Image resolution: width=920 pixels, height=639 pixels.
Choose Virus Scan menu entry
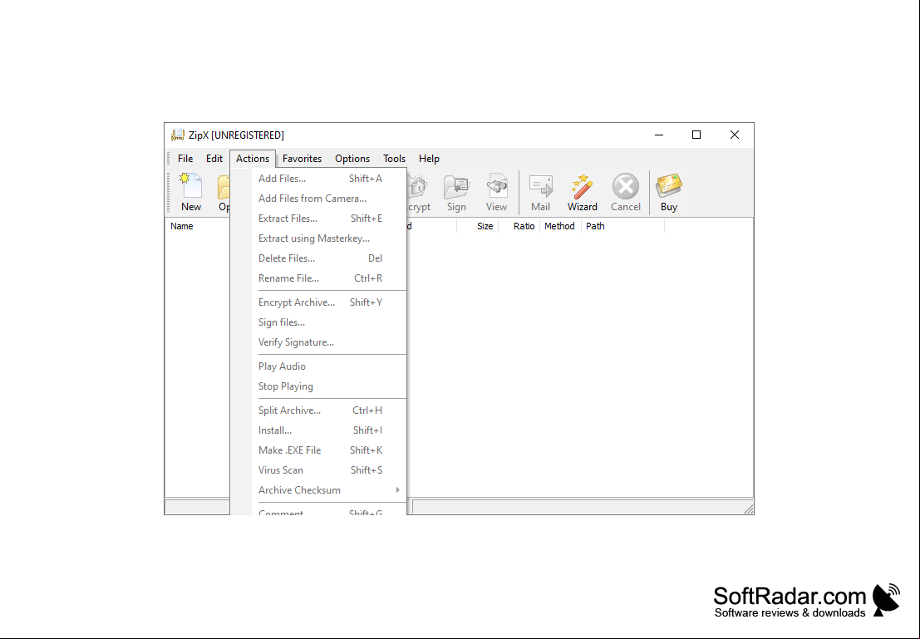pyautogui.click(x=318, y=470)
